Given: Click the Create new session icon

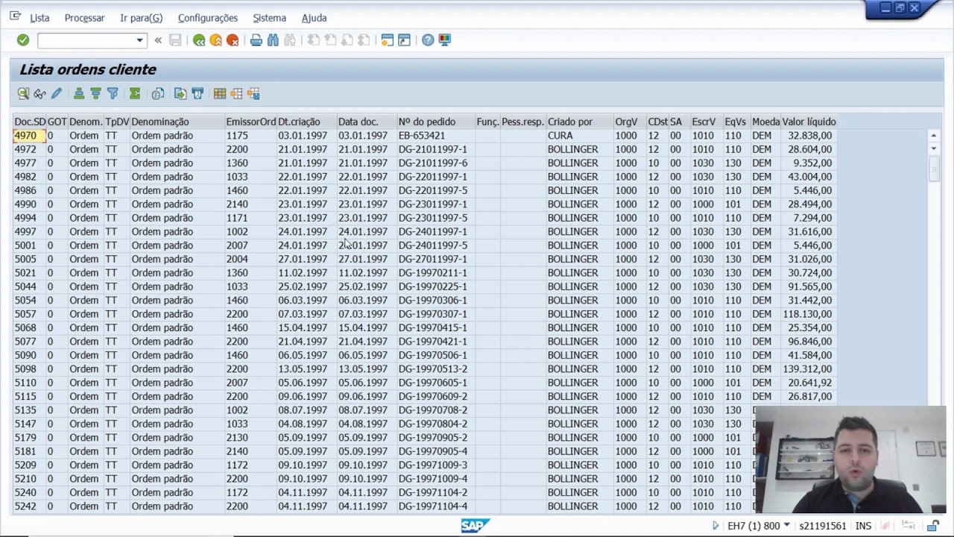Looking at the screenshot, I should (387, 40).
